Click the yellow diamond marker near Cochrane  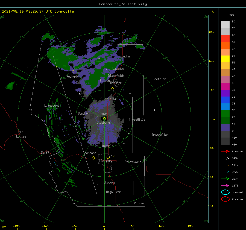tap(93, 158)
